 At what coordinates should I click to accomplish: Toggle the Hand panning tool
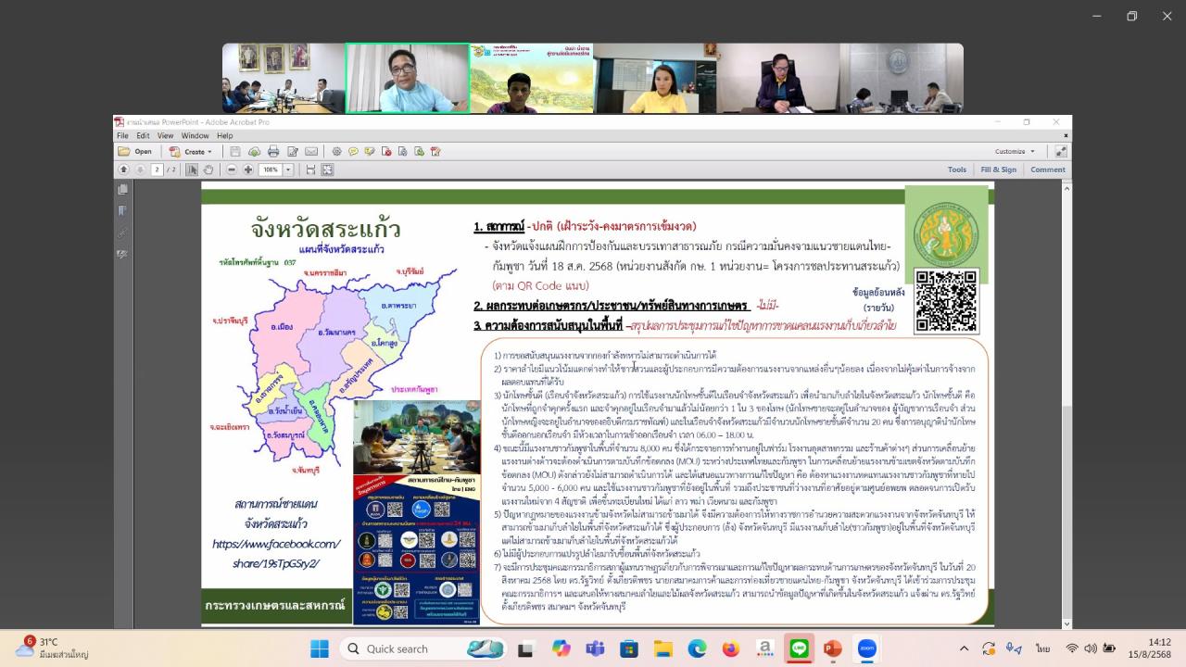(208, 170)
